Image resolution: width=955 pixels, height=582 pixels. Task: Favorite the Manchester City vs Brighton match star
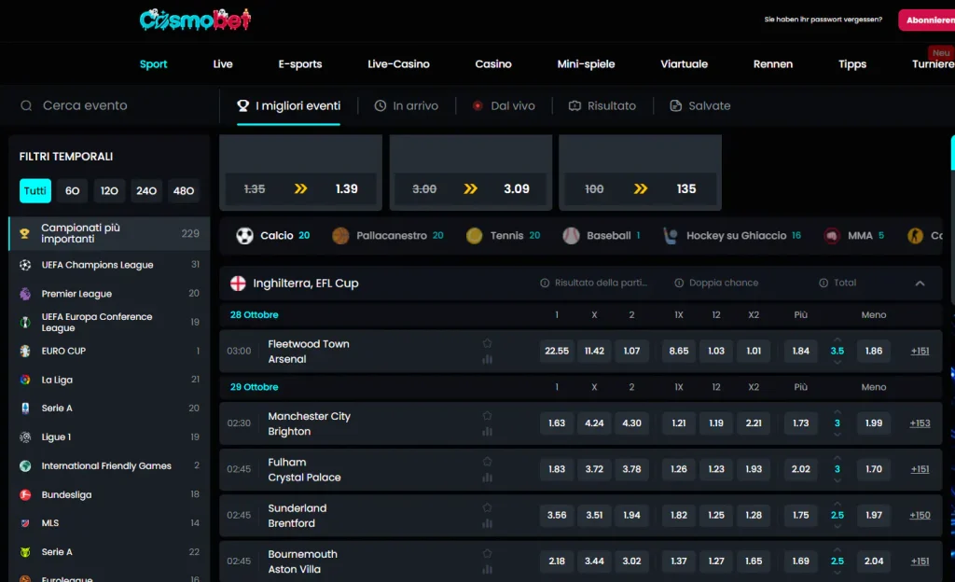point(487,416)
